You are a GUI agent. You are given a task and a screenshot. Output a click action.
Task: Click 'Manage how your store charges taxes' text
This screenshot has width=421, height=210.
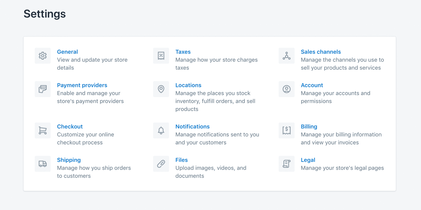coord(216,64)
